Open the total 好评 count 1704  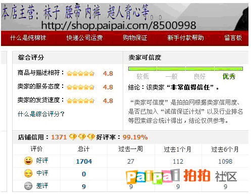click(84, 161)
